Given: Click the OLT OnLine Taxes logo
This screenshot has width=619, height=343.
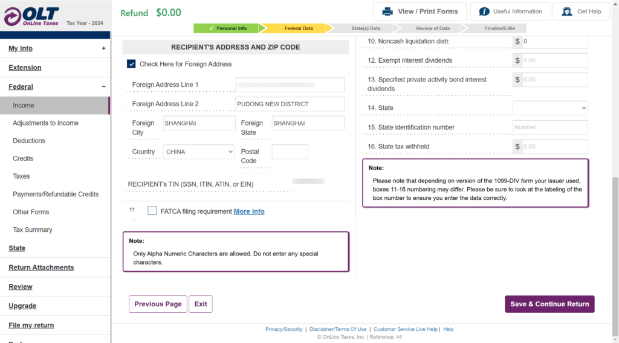Looking at the screenshot, I should (x=31, y=16).
